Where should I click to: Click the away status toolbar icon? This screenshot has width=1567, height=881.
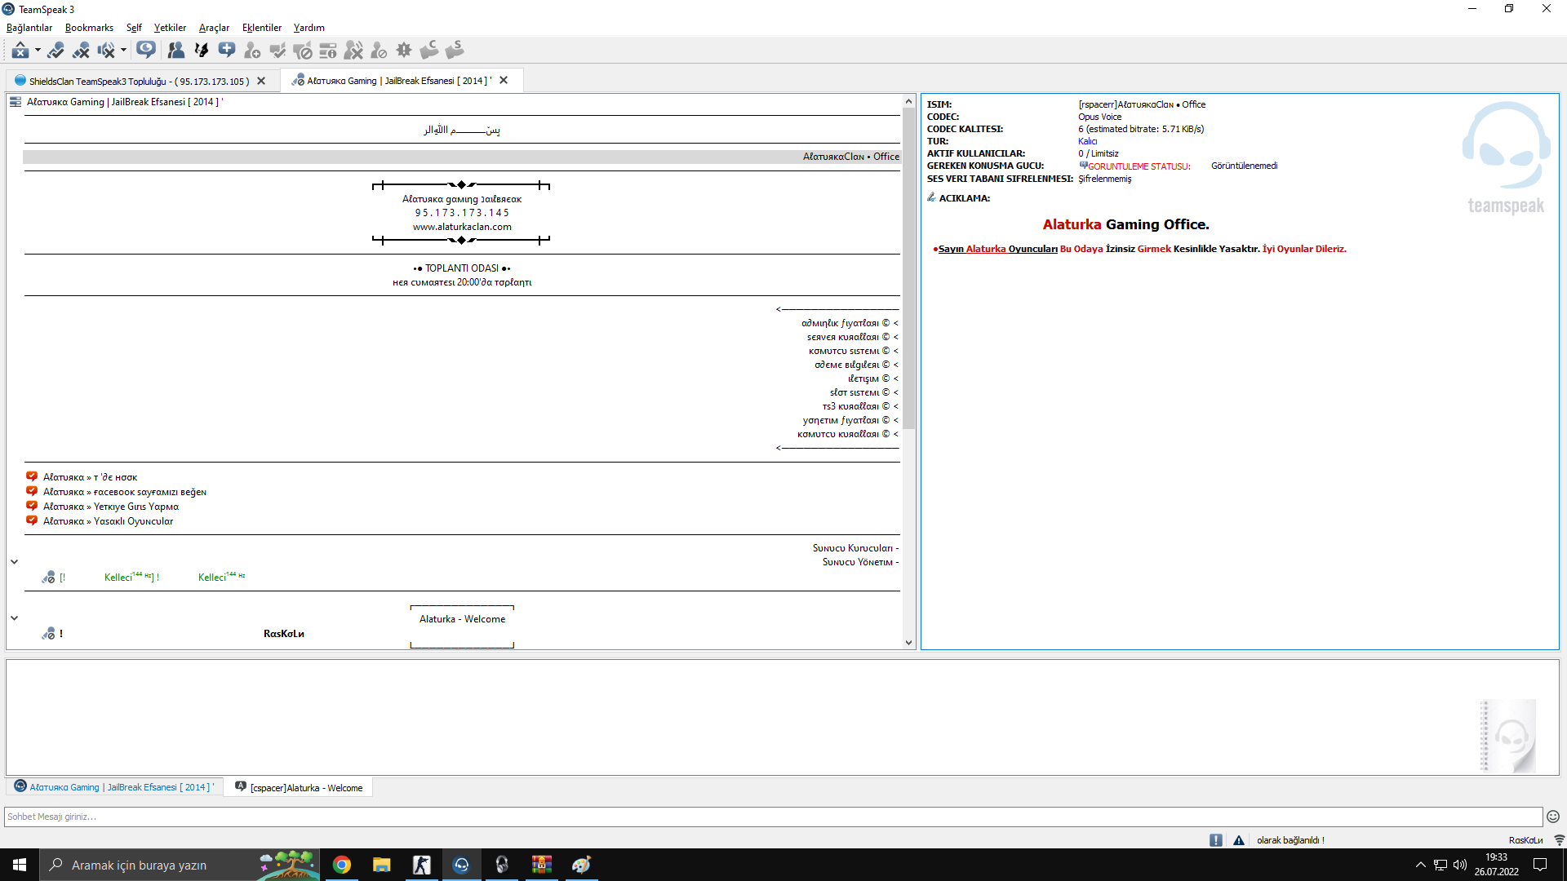click(x=20, y=51)
